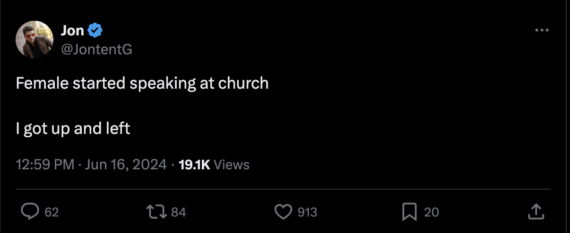The height and width of the screenshot is (233, 570).
Task: Click the repost count 84
Action: (179, 212)
